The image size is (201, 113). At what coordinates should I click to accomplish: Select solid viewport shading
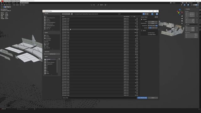(x=195, y=5)
